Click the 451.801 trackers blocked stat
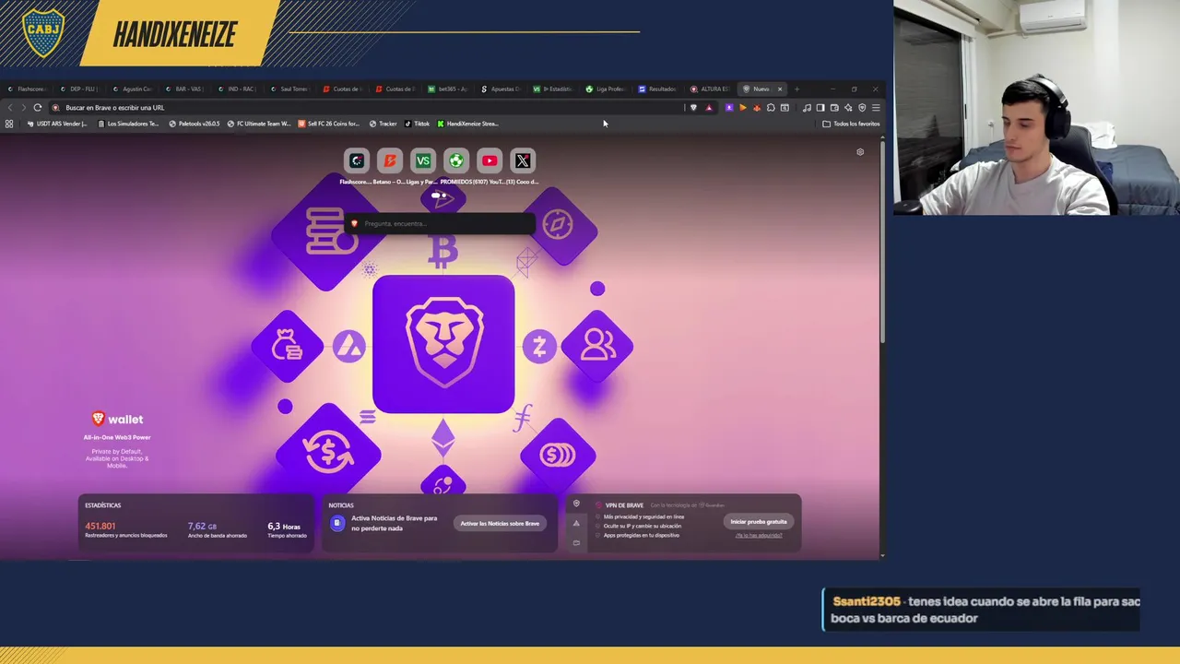The height and width of the screenshot is (664, 1180). [x=100, y=527]
